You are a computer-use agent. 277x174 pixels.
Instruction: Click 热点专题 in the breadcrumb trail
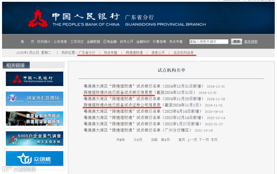(111, 52)
